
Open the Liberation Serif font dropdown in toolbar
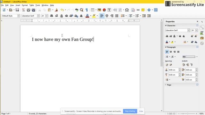[x=38, y=16]
